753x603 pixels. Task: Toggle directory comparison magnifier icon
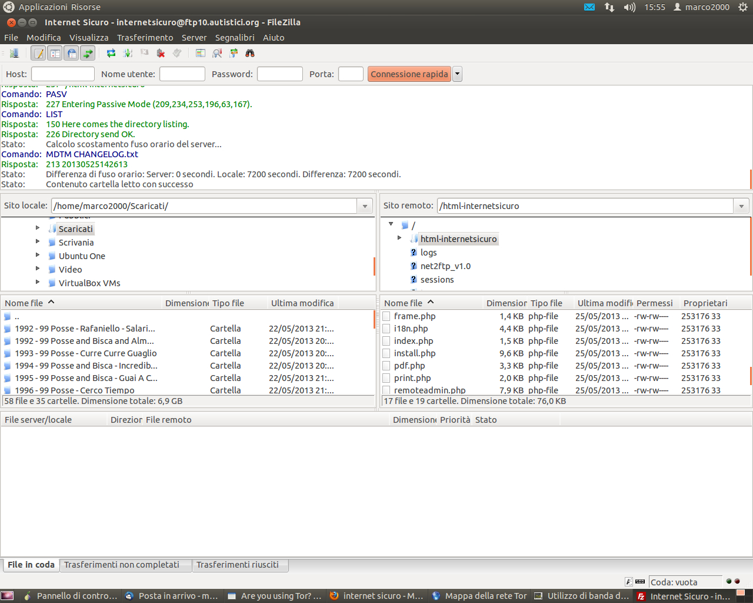217,54
